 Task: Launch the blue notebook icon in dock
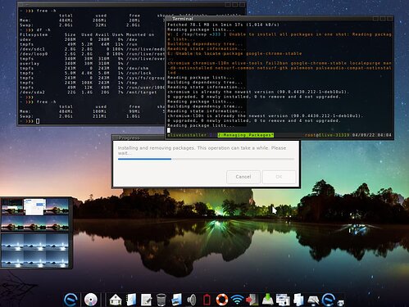point(131,300)
